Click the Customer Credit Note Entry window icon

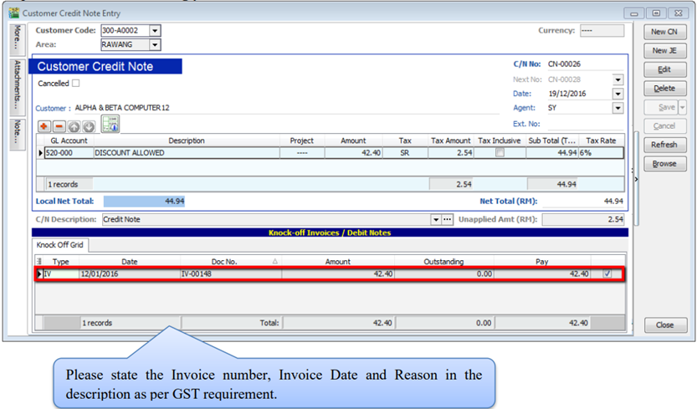coord(13,13)
